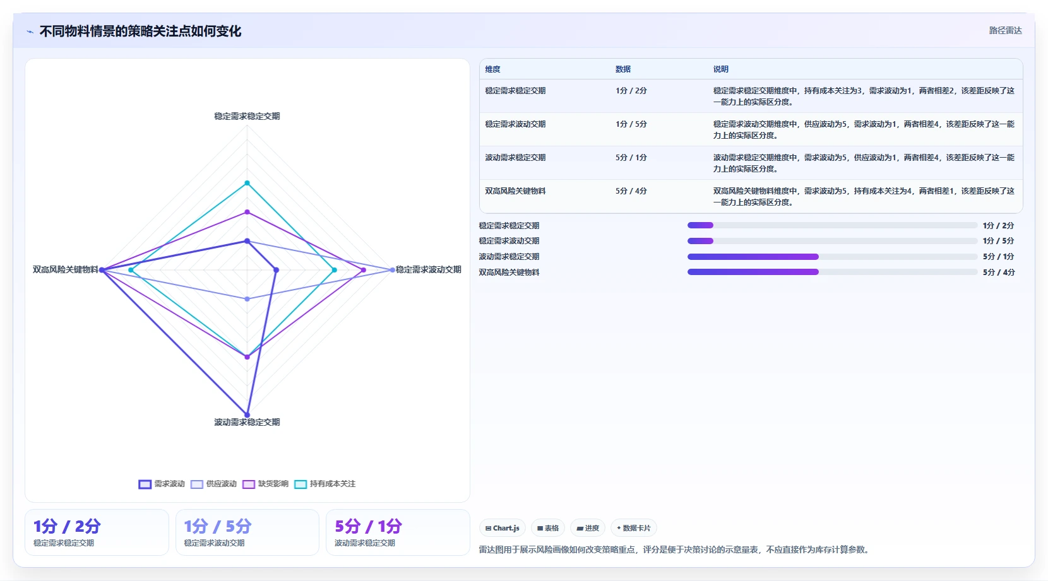Open the 5分 / 1分 波动需求稳定交期 data card

click(398, 532)
